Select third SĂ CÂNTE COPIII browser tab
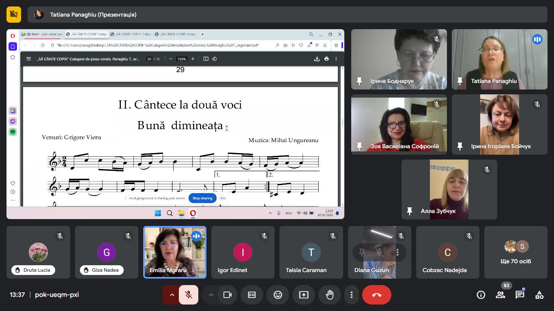Screen dimensions: 554x311 (x=131, y=34)
